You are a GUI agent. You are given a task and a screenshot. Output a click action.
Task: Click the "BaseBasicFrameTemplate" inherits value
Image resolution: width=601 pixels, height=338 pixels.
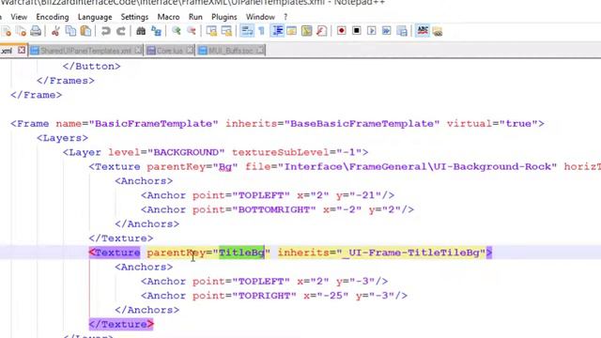click(362, 124)
